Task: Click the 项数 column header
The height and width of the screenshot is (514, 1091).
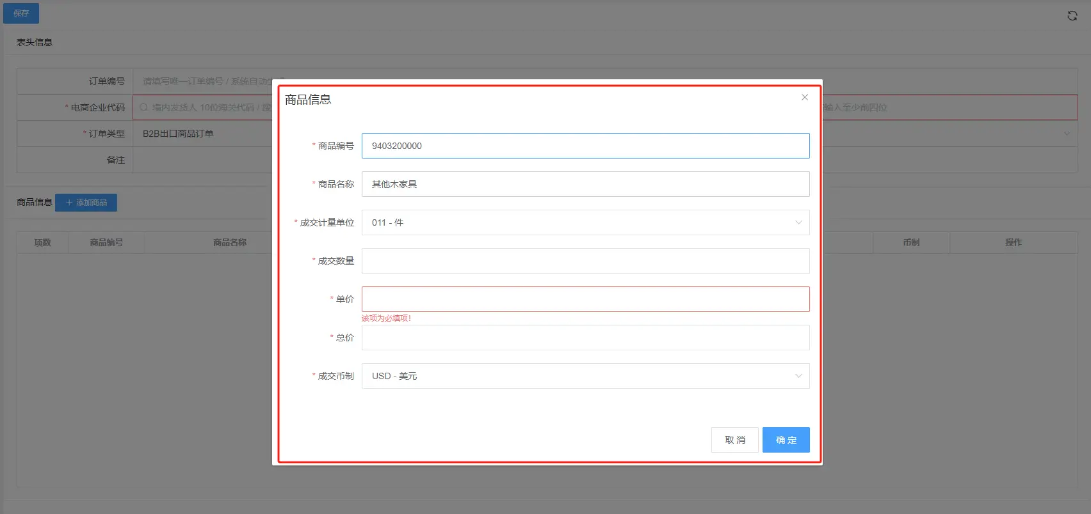Action: 42,242
